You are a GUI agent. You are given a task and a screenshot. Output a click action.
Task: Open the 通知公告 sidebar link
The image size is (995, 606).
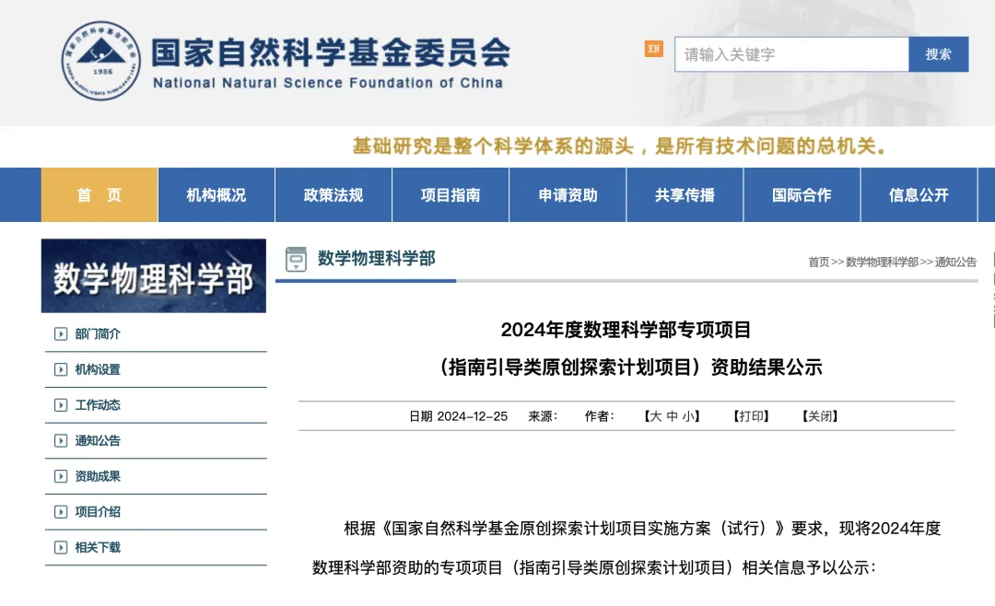98,440
